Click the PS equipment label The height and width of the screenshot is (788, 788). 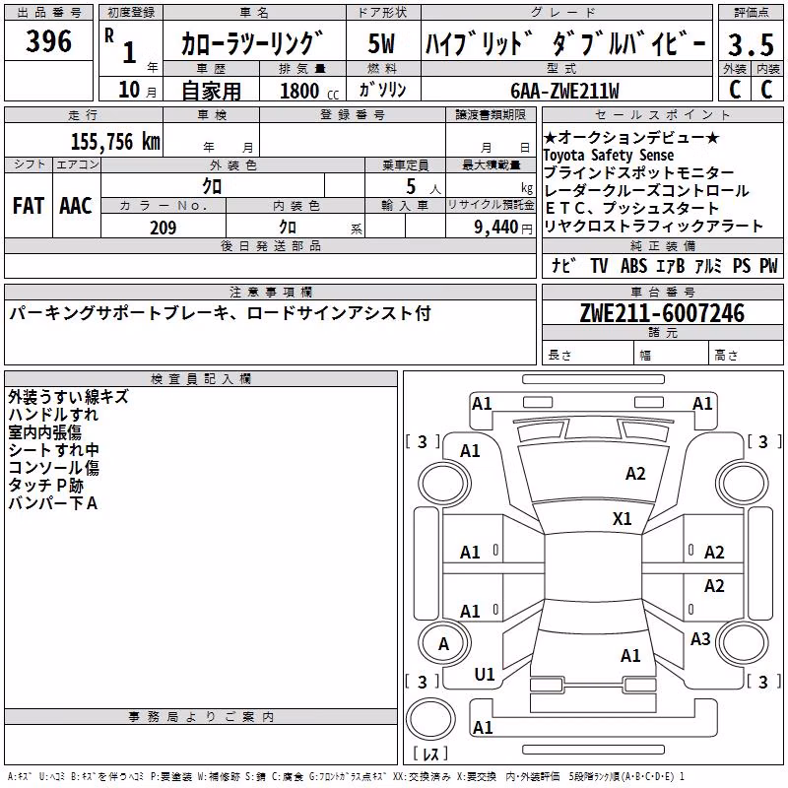742,265
